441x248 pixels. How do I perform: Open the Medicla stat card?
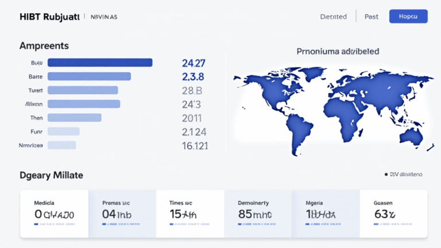(x=54, y=214)
